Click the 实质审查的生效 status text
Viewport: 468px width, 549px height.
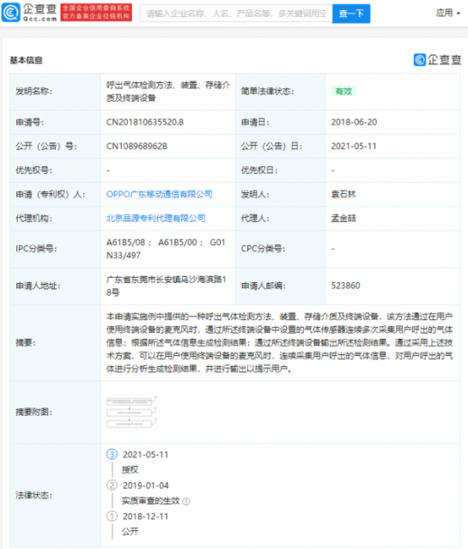tap(151, 501)
